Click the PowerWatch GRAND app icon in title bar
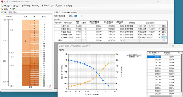Image resolution: width=183 pixels, height=97 pixels. pos(2,2)
